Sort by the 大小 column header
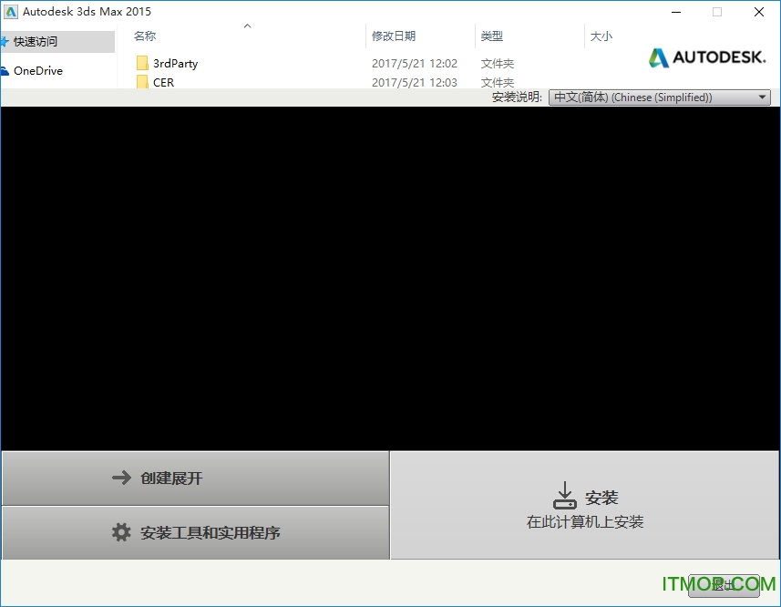The height and width of the screenshot is (607, 781). click(x=601, y=36)
